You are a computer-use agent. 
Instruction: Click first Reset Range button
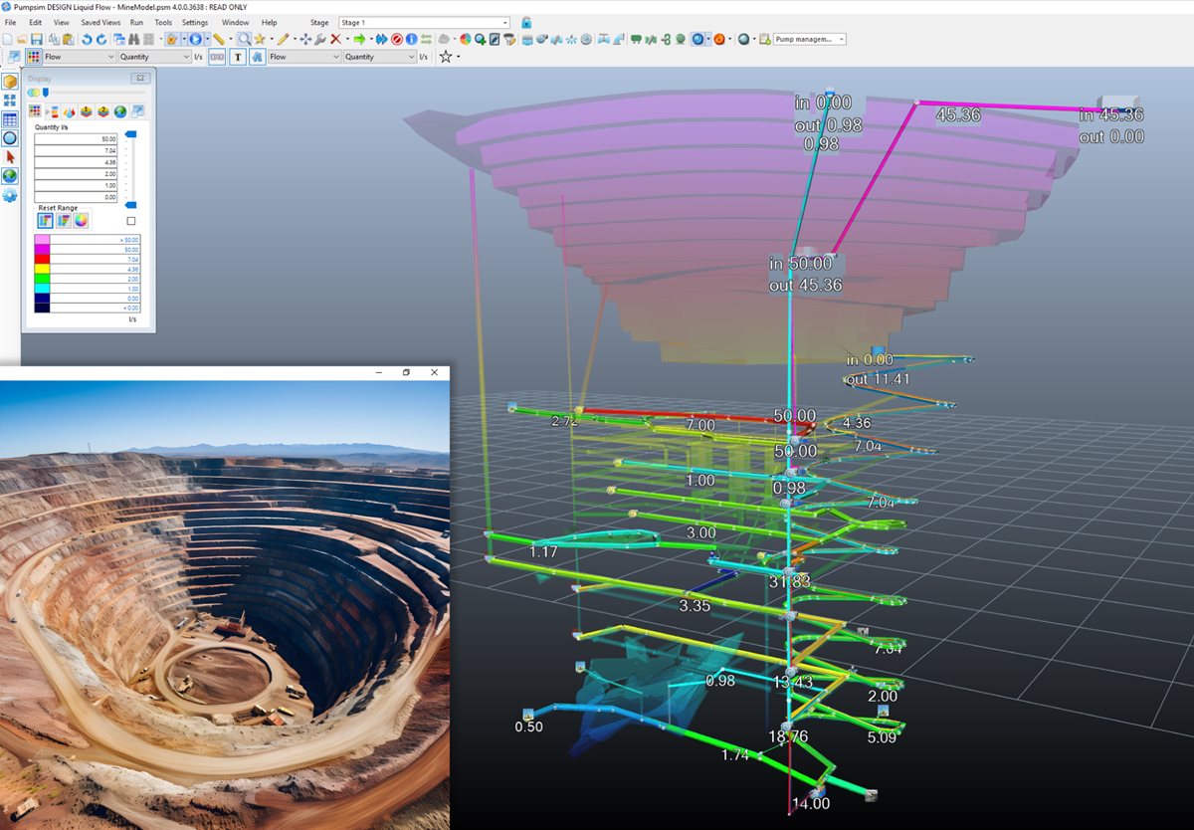[x=45, y=220]
